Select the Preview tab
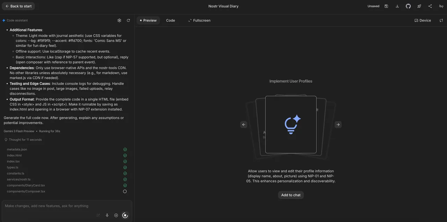 (x=148, y=21)
